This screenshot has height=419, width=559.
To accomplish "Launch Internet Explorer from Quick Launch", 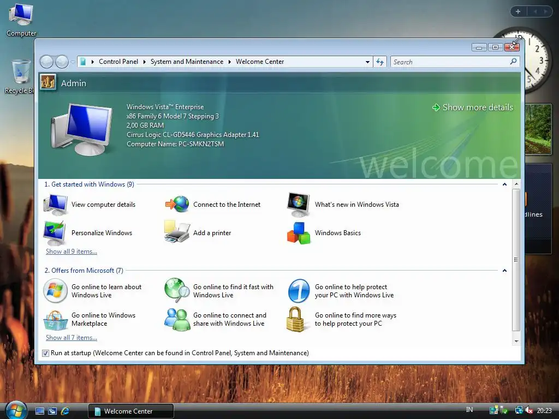I will pyautogui.click(x=65, y=411).
